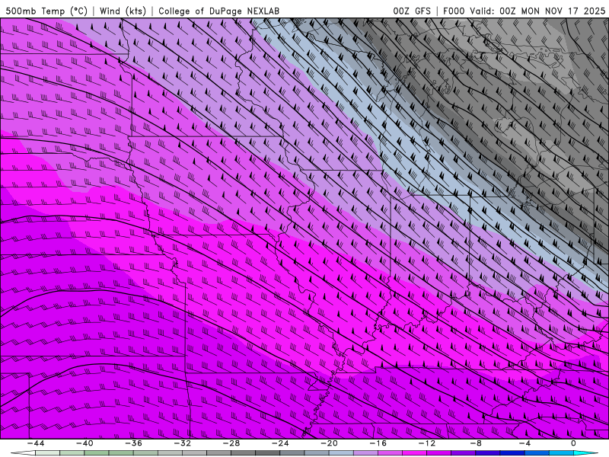The image size is (609, 457).
Task: Select the -8 legend label
Action: point(476,443)
